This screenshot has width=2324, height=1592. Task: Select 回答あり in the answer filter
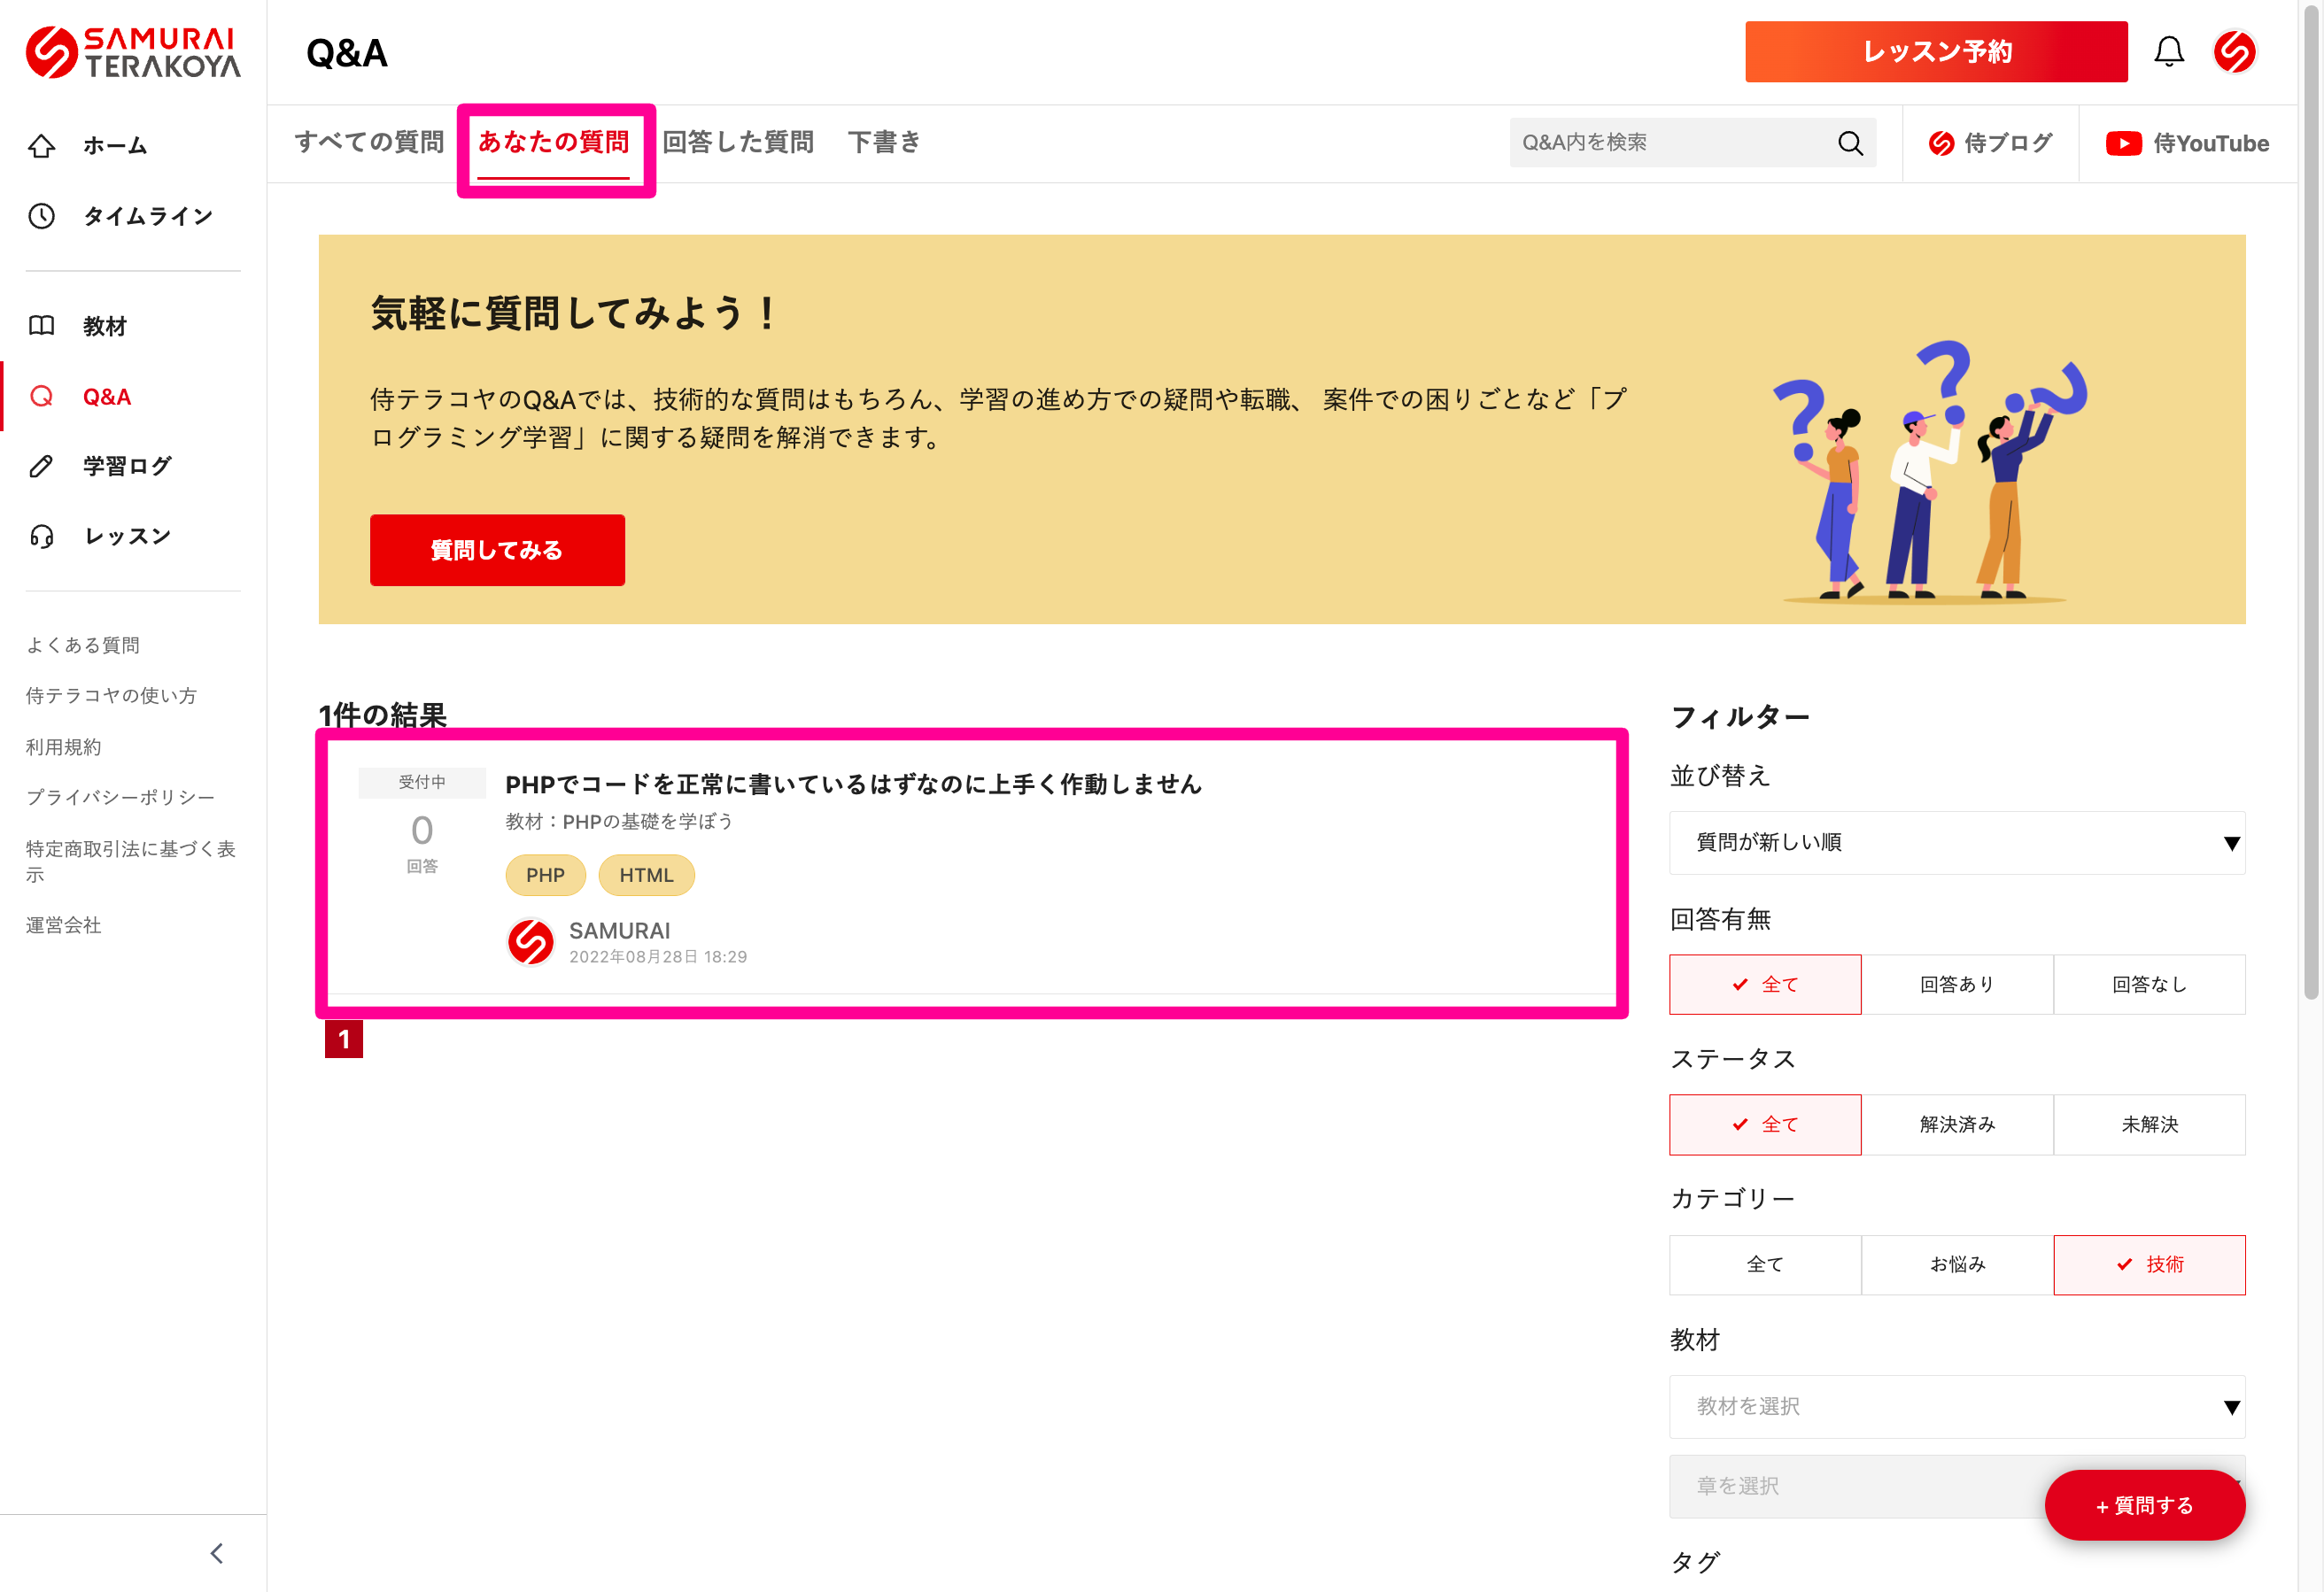pos(1957,984)
